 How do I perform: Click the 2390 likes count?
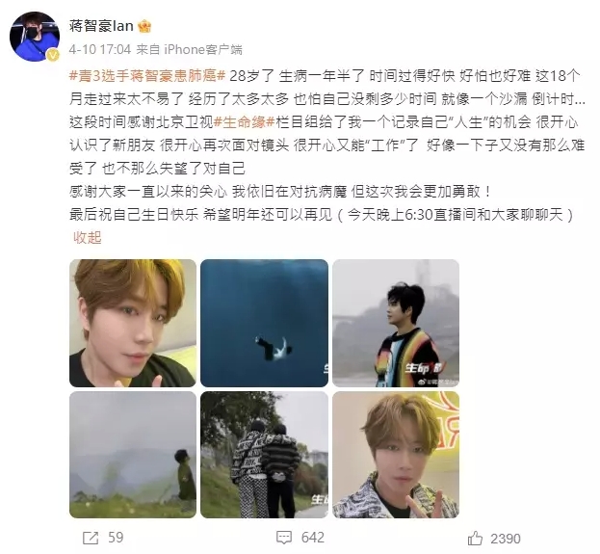point(506,539)
